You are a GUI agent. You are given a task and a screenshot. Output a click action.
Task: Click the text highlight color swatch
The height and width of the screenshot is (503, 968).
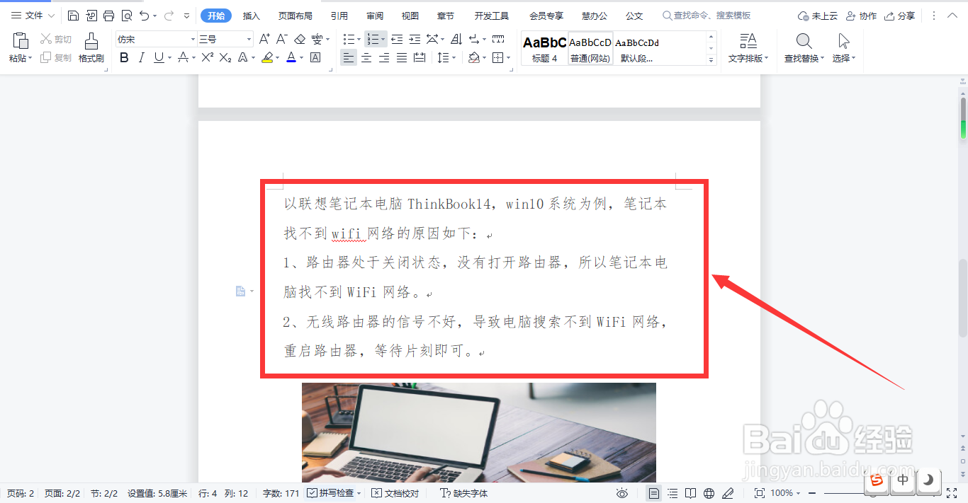pos(267,57)
